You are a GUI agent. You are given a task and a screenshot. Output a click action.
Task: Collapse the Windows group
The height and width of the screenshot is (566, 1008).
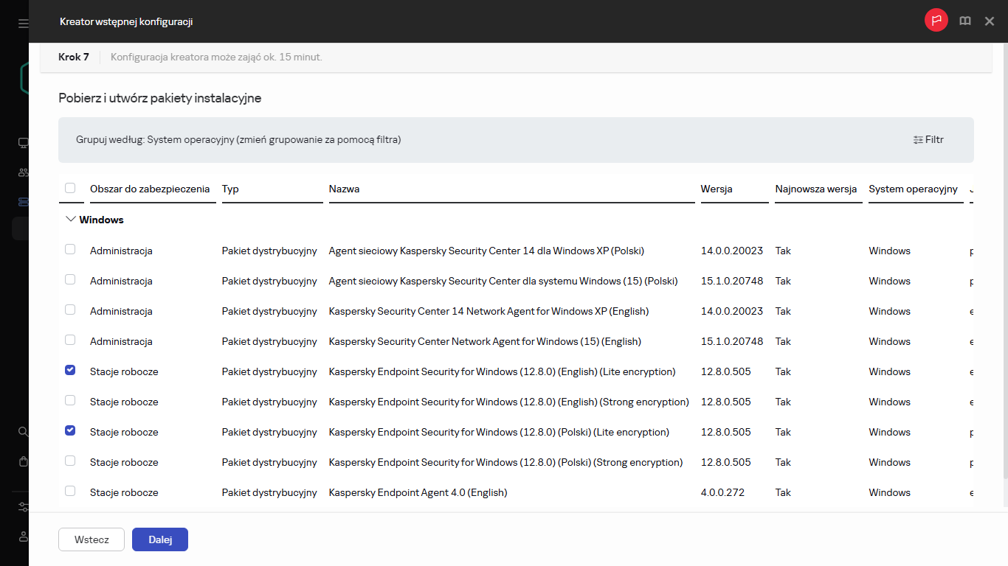(71, 220)
